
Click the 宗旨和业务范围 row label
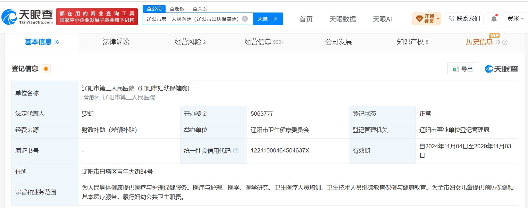pos(36,192)
